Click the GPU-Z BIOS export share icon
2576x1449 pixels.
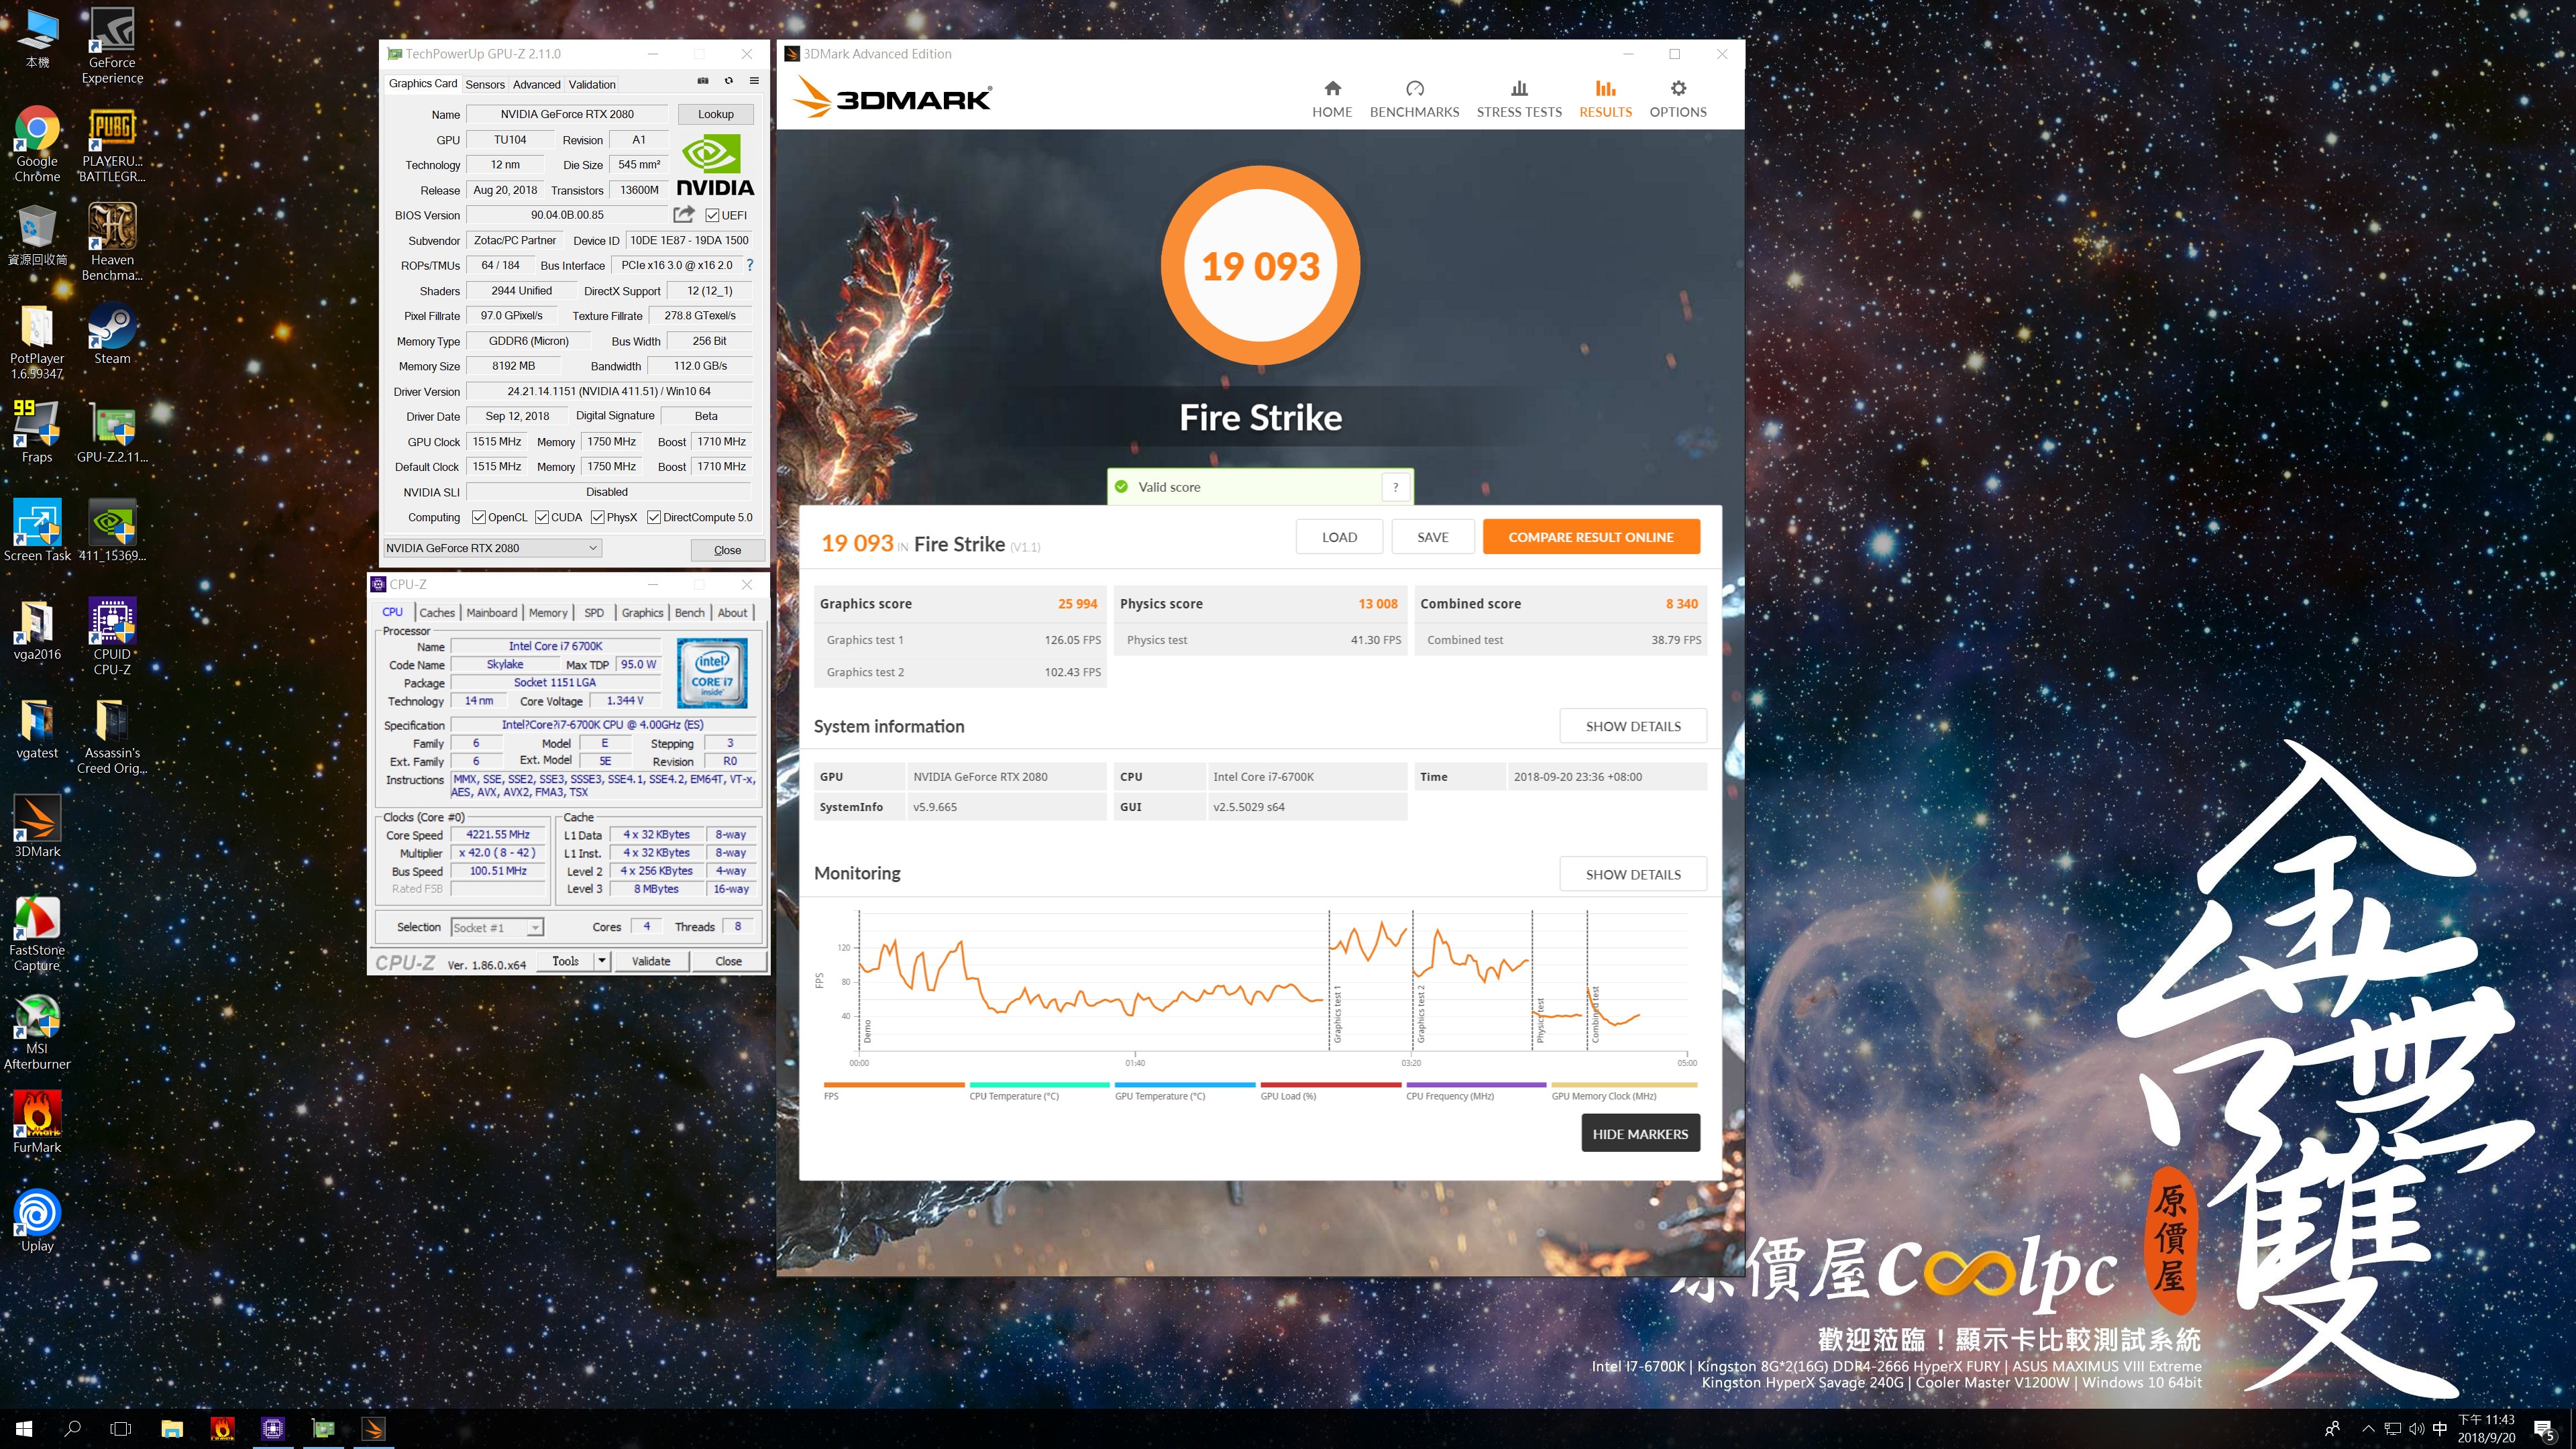click(x=684, y=214)
